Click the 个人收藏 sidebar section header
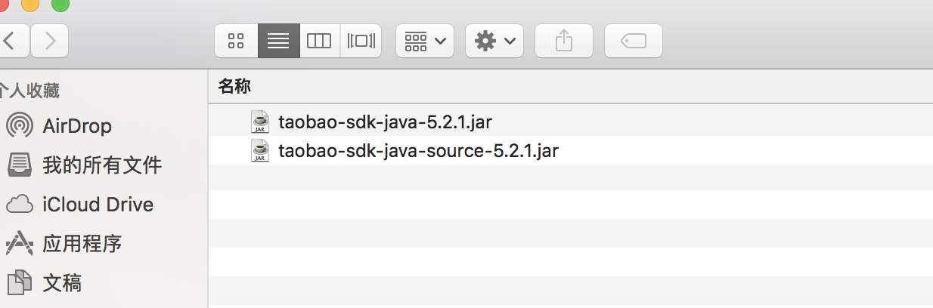Screen dimensions: 933x308 point(29,91)
